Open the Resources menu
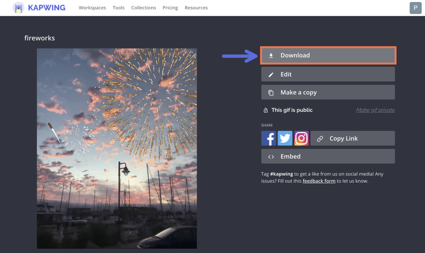 [x=196, y=8]
